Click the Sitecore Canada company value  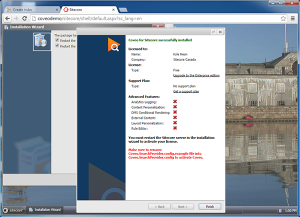click(184, 59)
